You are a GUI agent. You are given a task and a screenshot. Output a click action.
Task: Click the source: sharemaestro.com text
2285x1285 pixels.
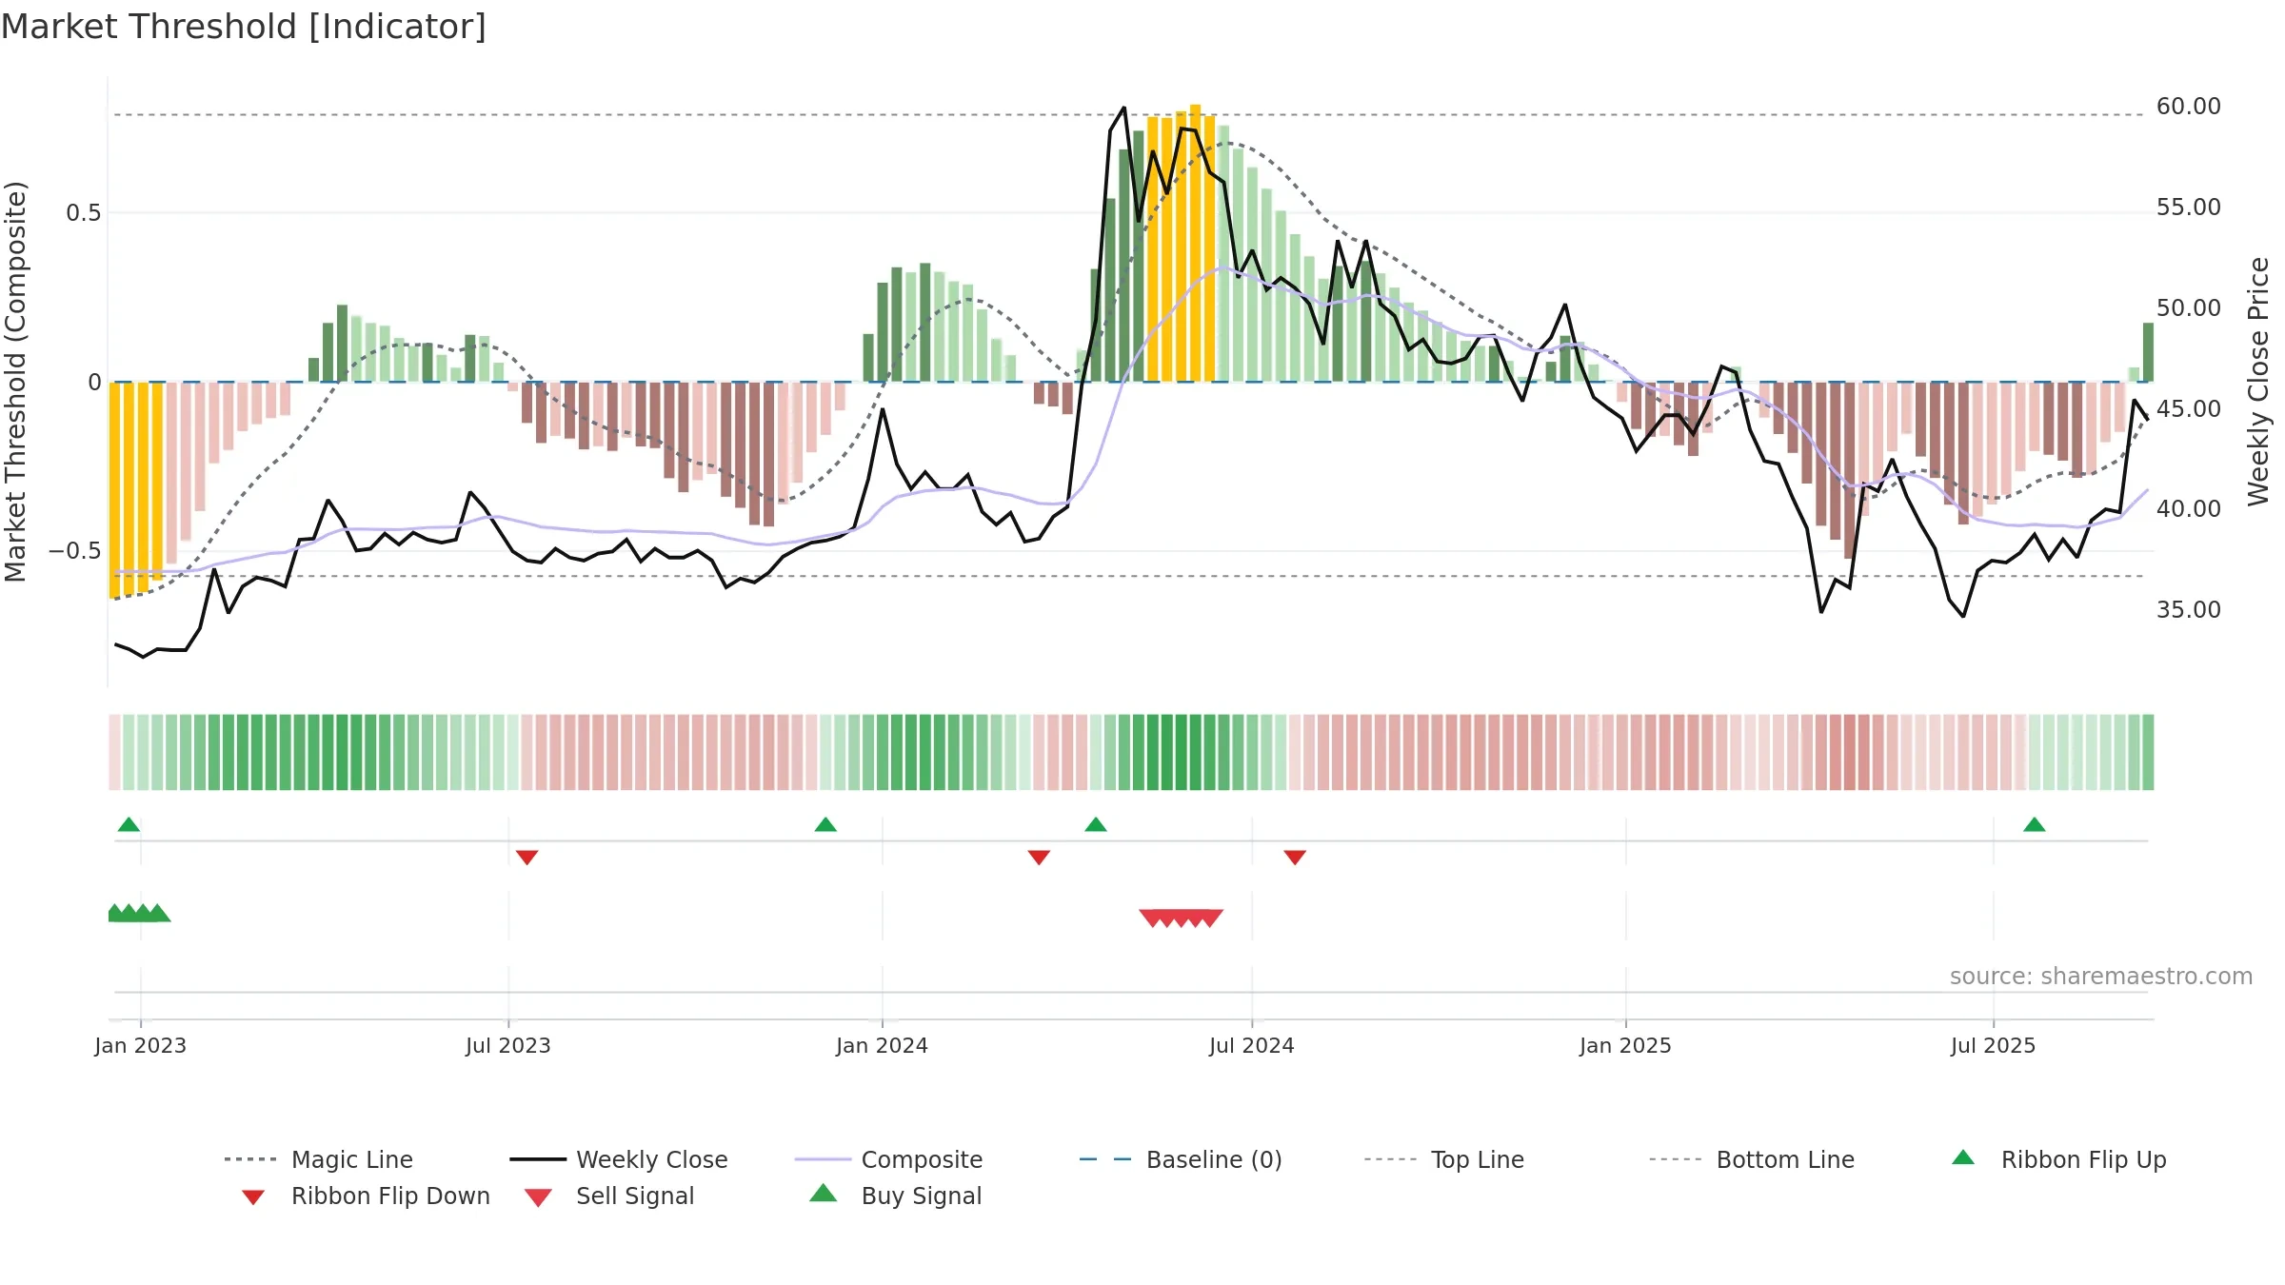(2101, 977)
